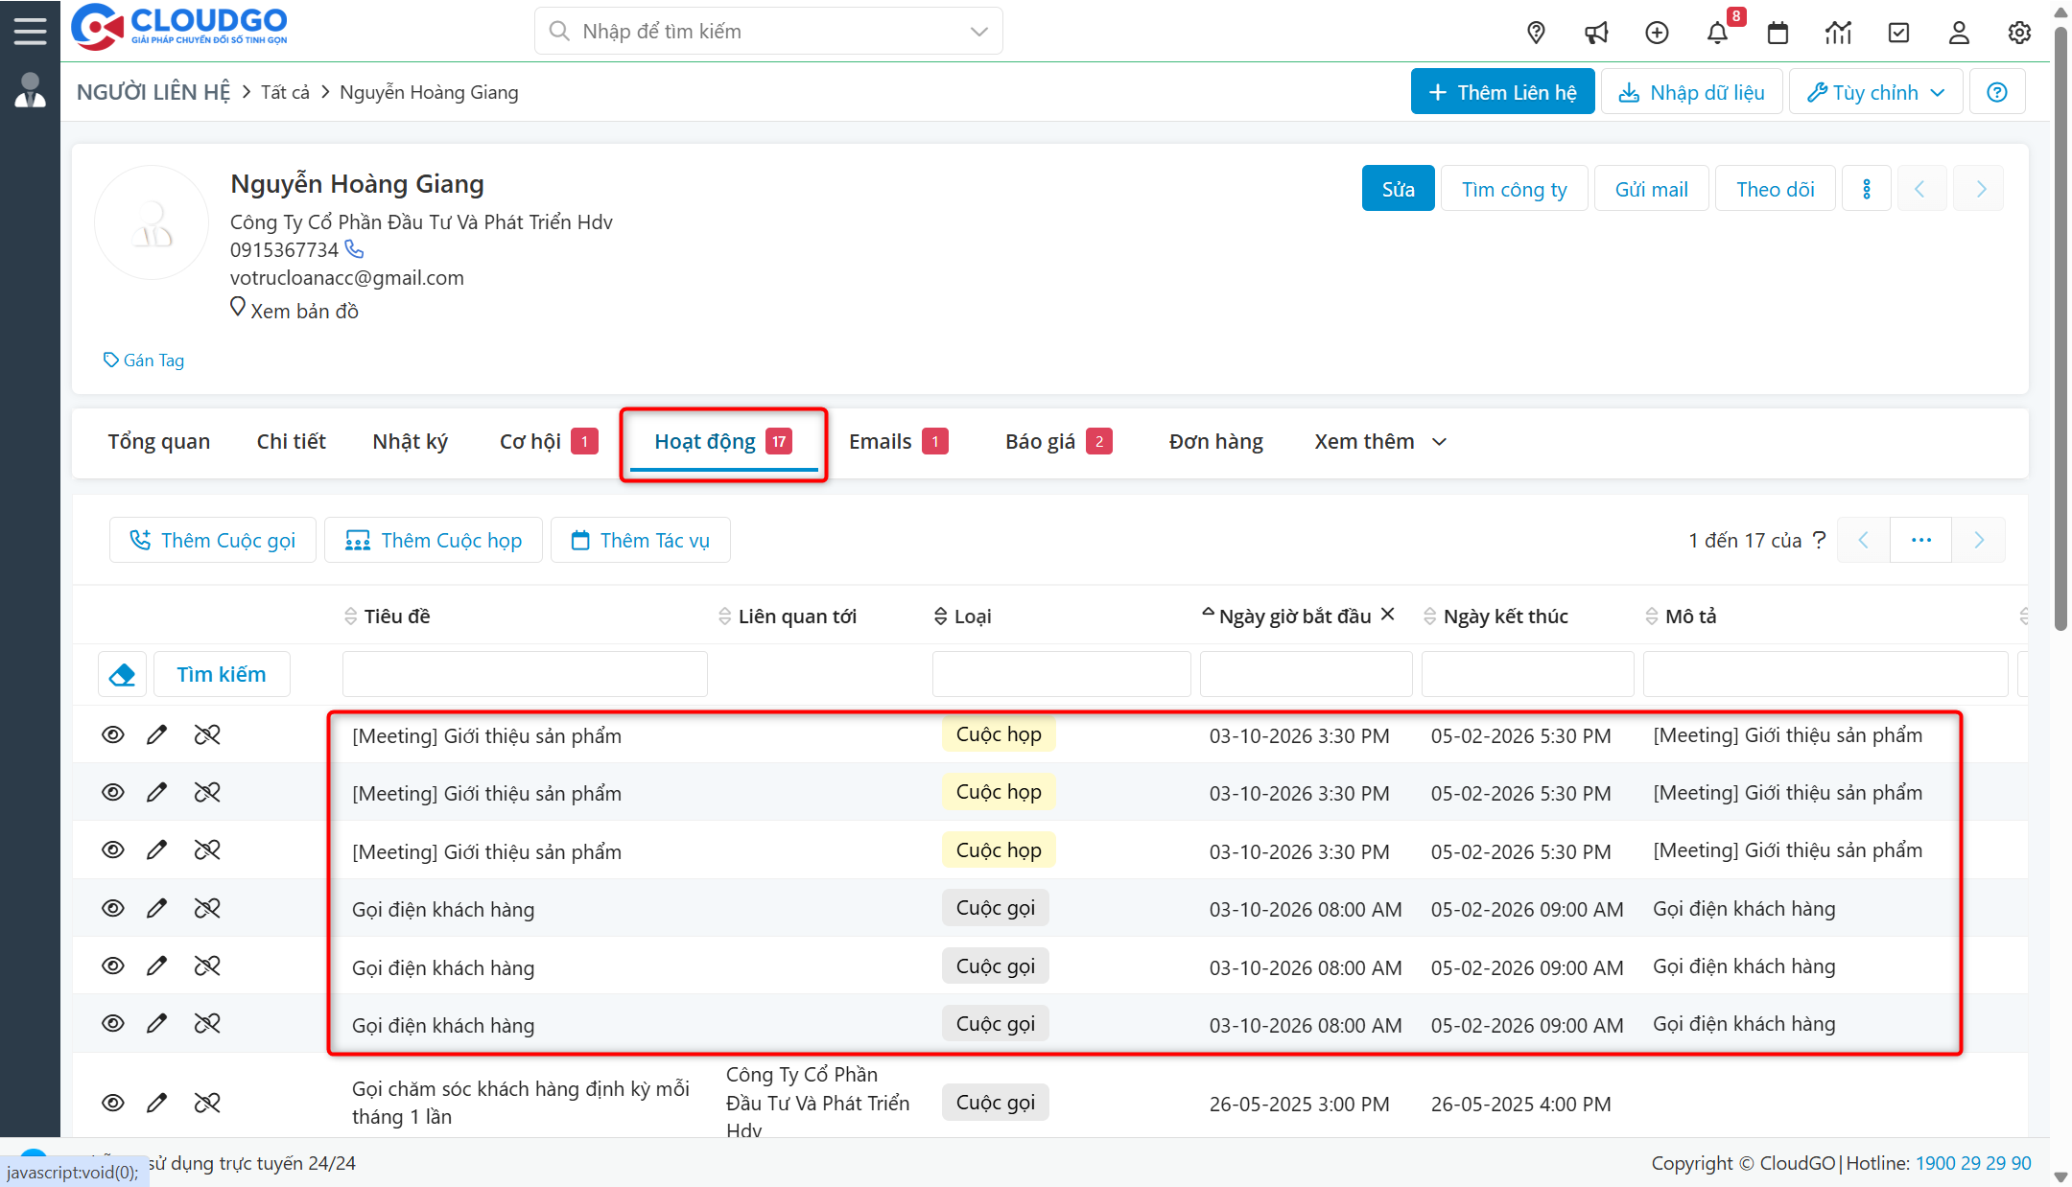Switch to the Nhật ký tab
Image resolution: width=2072 pixels, height=1187 pixels.
click(410, 441)
